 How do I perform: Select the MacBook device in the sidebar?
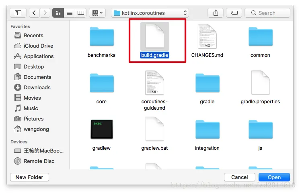(x=39, y=151)
